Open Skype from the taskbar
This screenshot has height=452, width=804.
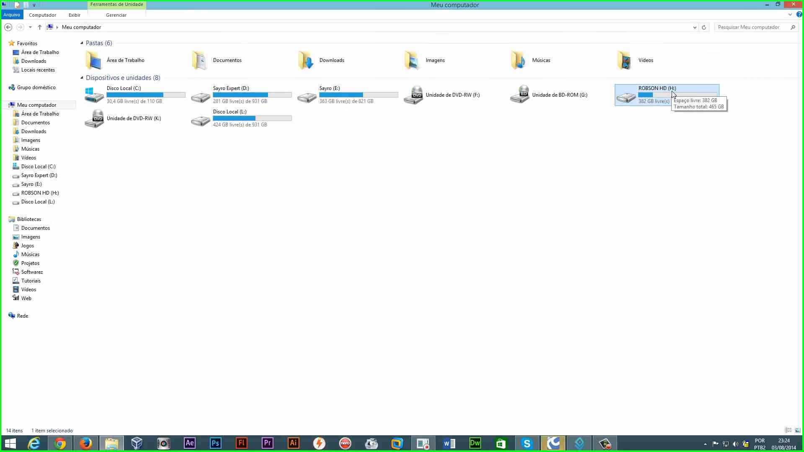(x=527, y=443)
